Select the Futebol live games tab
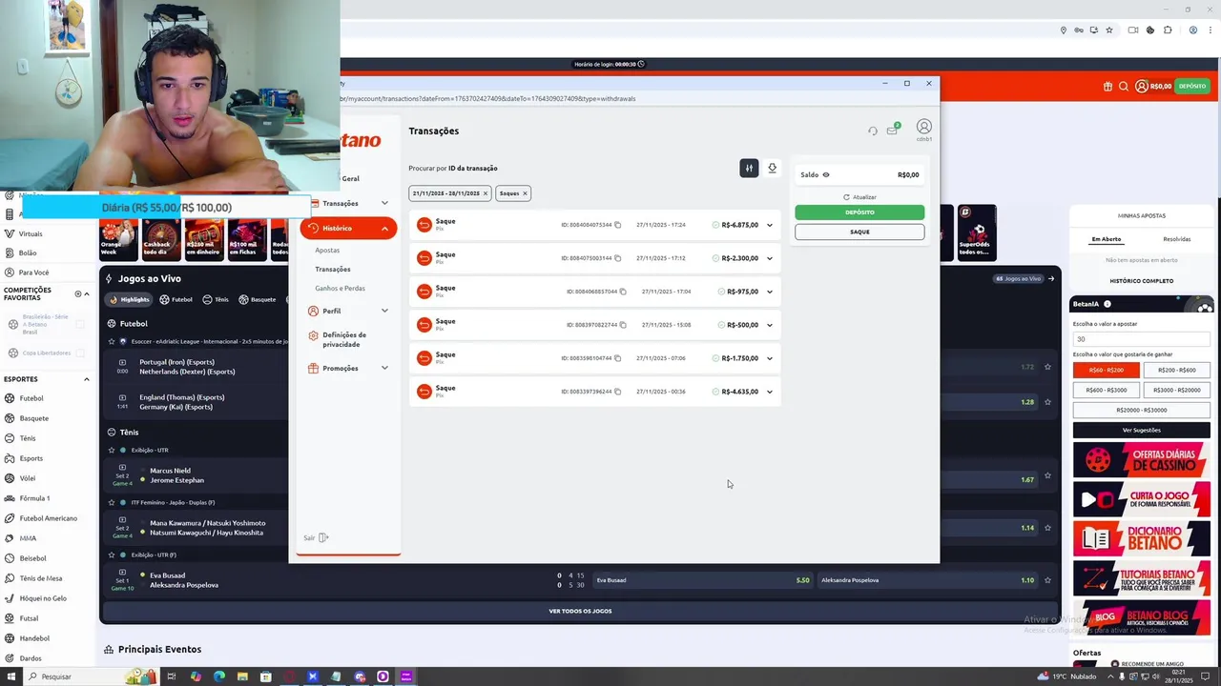The width and height of the screenshot is (1221, 686). (x=176, y=299)
